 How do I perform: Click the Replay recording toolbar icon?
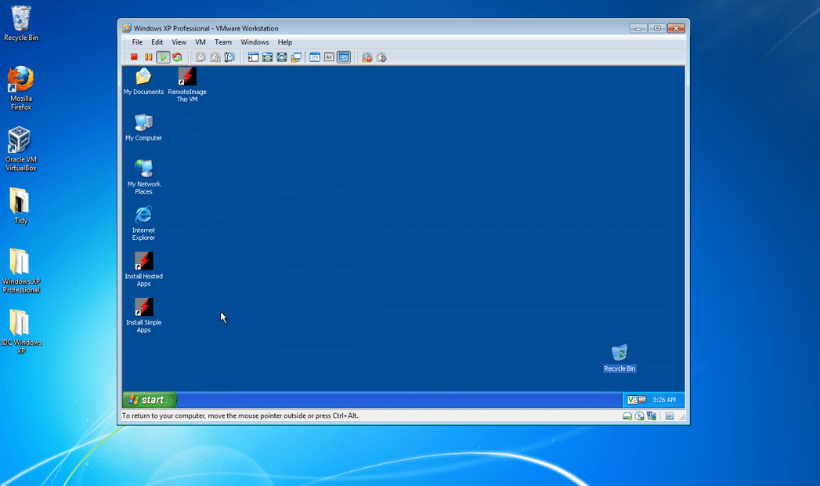point(381,57)
